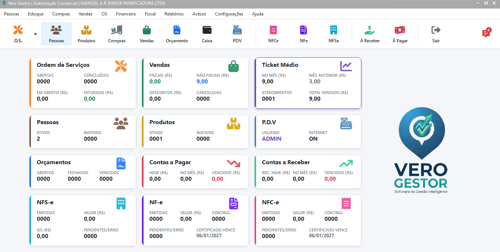
Task: Click NFC-e certificate date 06/01/2027
Action: (x=322, y=235)
